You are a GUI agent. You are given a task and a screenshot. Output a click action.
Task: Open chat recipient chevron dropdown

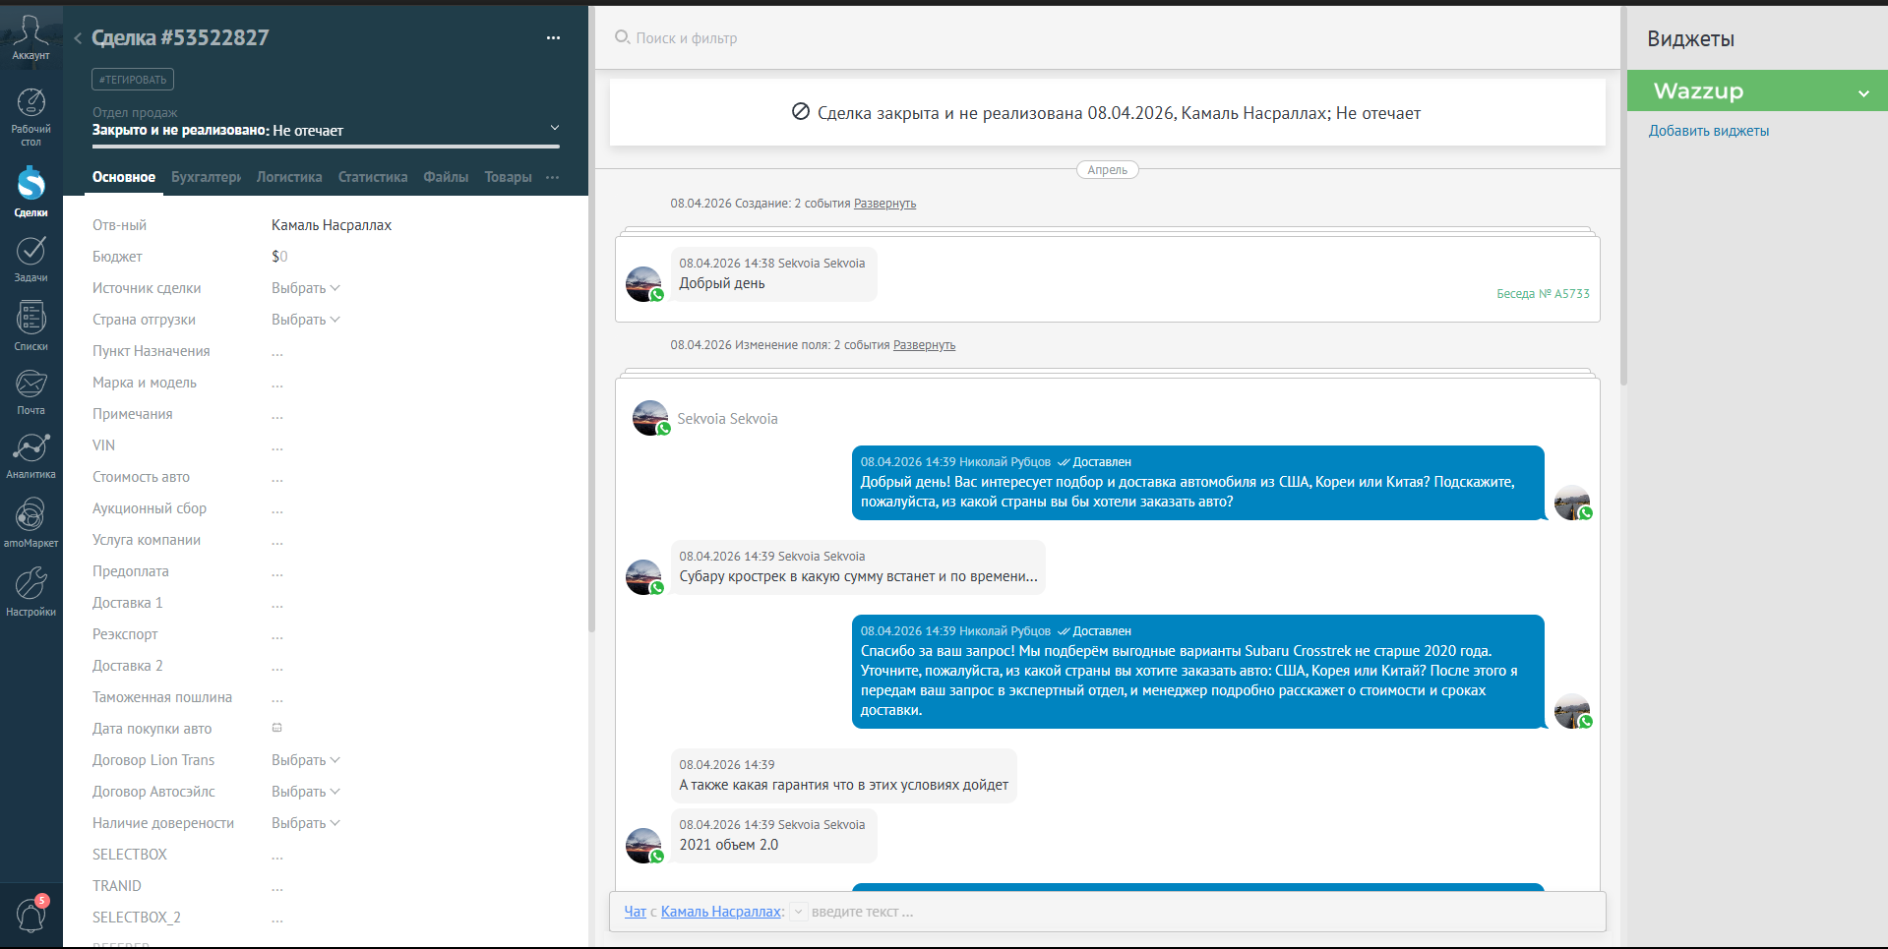point(799,912)
